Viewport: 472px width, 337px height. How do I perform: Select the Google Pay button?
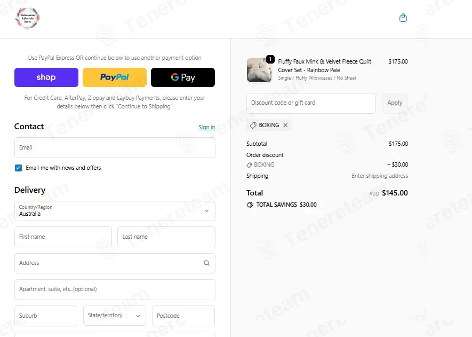[183, 77]
